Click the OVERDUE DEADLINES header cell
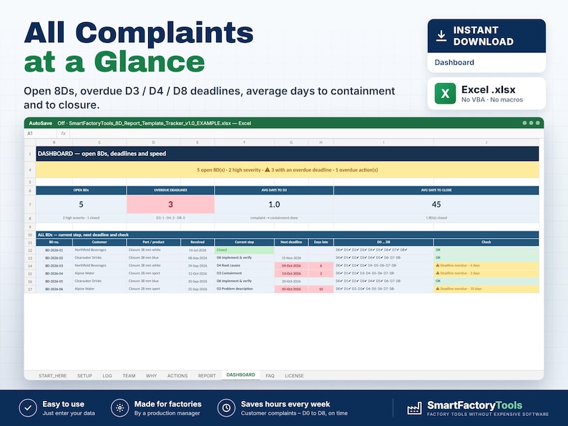This screenshot has width=568, height=426. coord(170,190)
